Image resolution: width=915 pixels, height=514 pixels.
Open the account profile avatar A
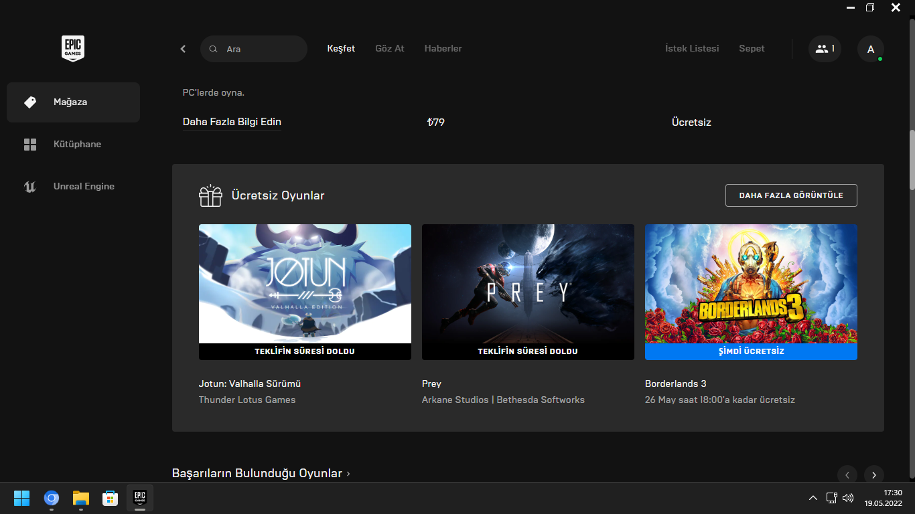click(871, 49)
